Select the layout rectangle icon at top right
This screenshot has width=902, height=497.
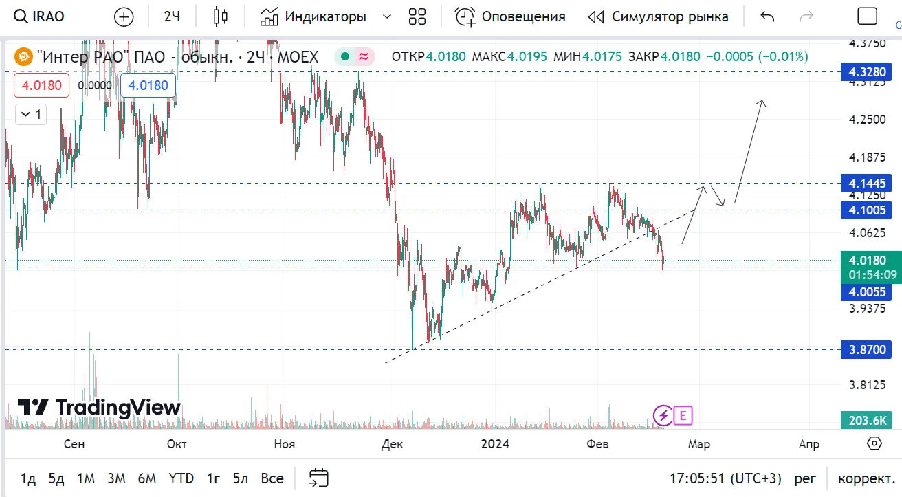(868, 16)
